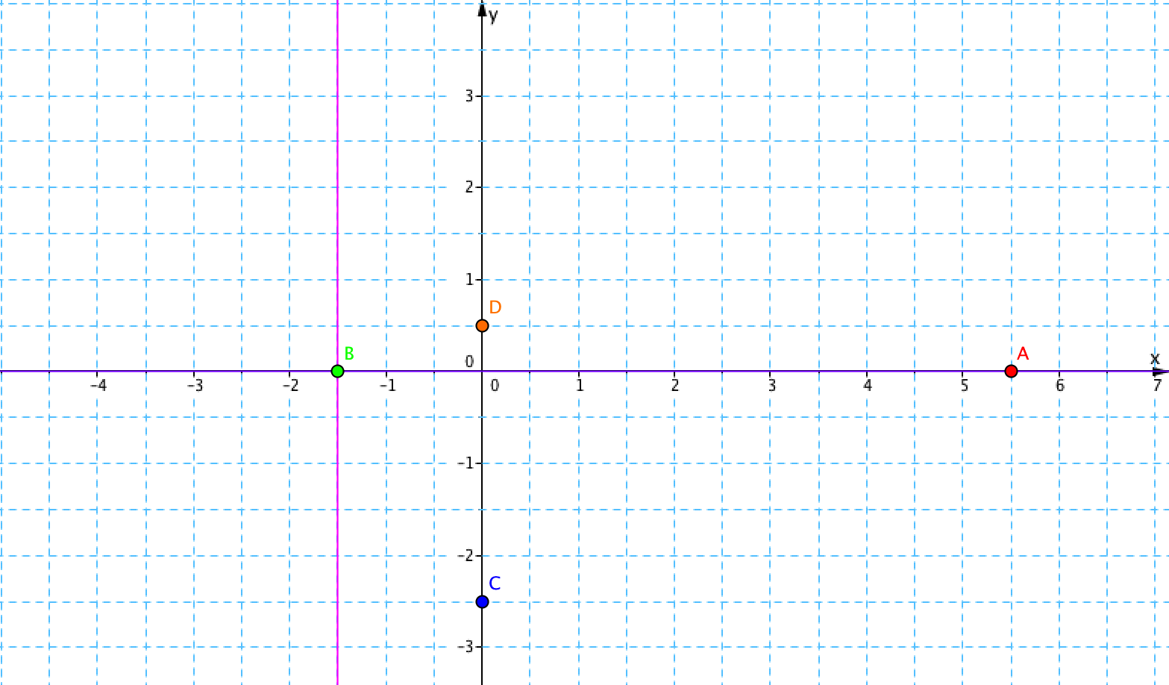This screenshot has width=1169, height=685.
Task: Click the y-axis arrowhead at top
Action: [482, 10]
